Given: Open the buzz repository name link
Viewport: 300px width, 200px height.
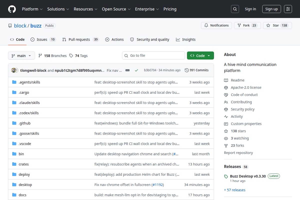Looking at the screenshot, I should (x=36, y=25).
